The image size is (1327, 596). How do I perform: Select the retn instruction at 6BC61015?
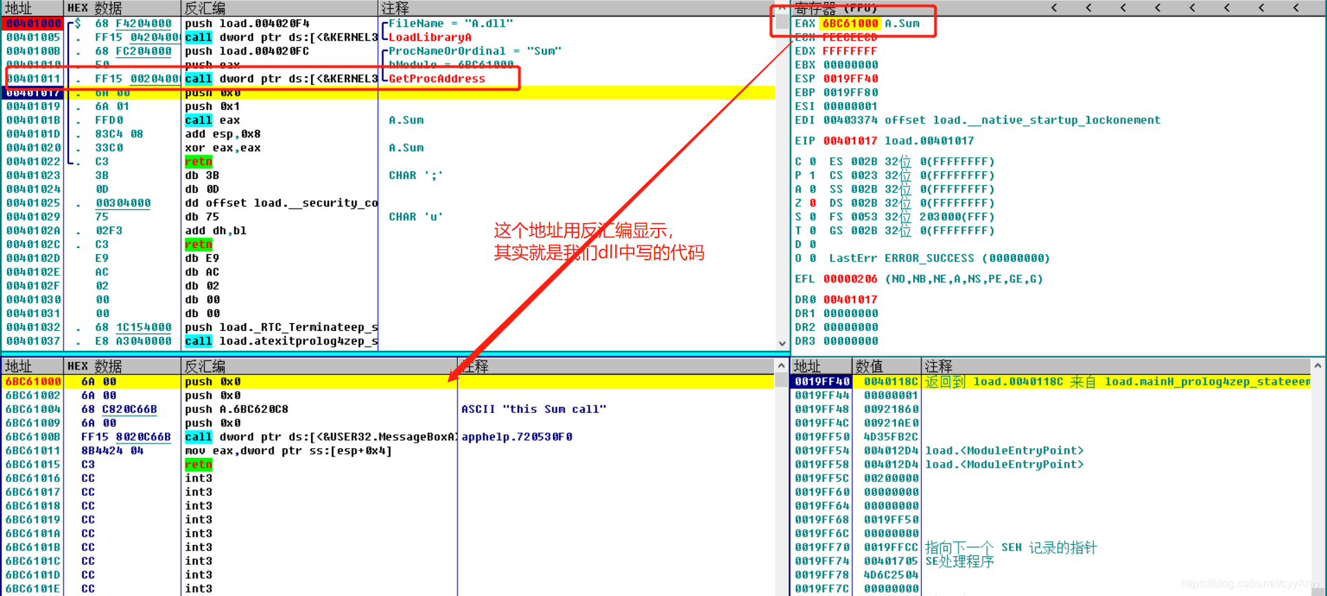[198, 465]
